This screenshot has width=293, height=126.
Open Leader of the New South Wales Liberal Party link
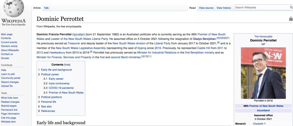point(79,39)
